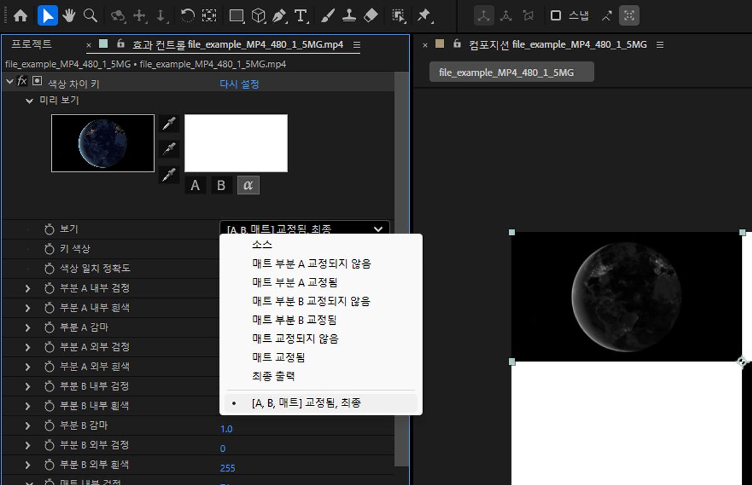Toggle 스냅 snapping on
752x485 pixels.
point(567,16)
